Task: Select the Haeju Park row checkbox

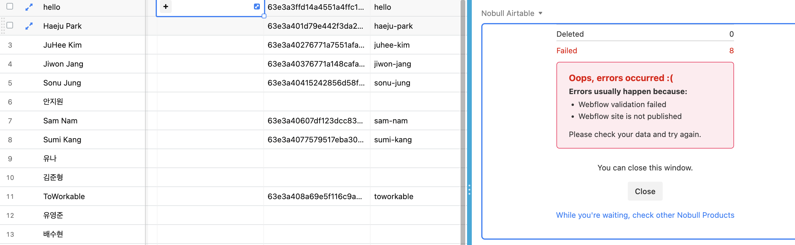Action: [x=10, y=25]
